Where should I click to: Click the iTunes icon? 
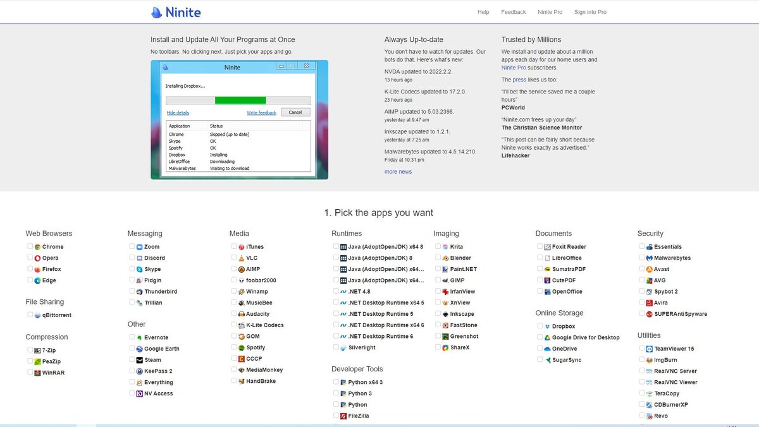point(242,247)
